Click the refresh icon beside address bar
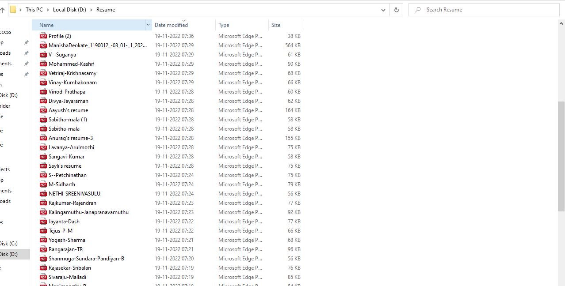 coord(396,10)
